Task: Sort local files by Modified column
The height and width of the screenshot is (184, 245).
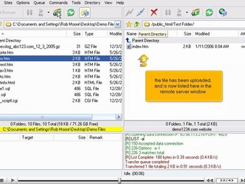Action: click(115, 34)
